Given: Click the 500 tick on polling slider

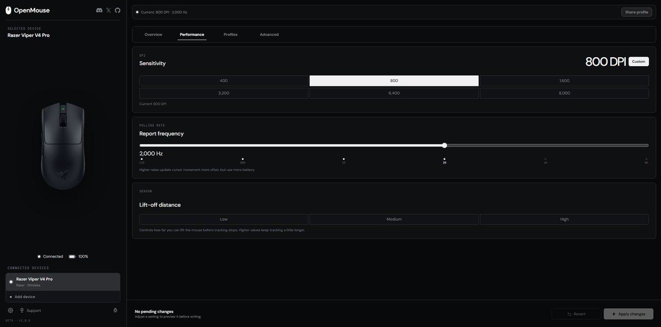Looking at the screenshot, I should pos(242,161).
